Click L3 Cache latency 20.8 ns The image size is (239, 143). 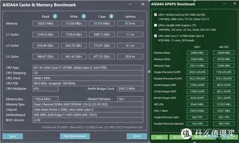point(130,57)
